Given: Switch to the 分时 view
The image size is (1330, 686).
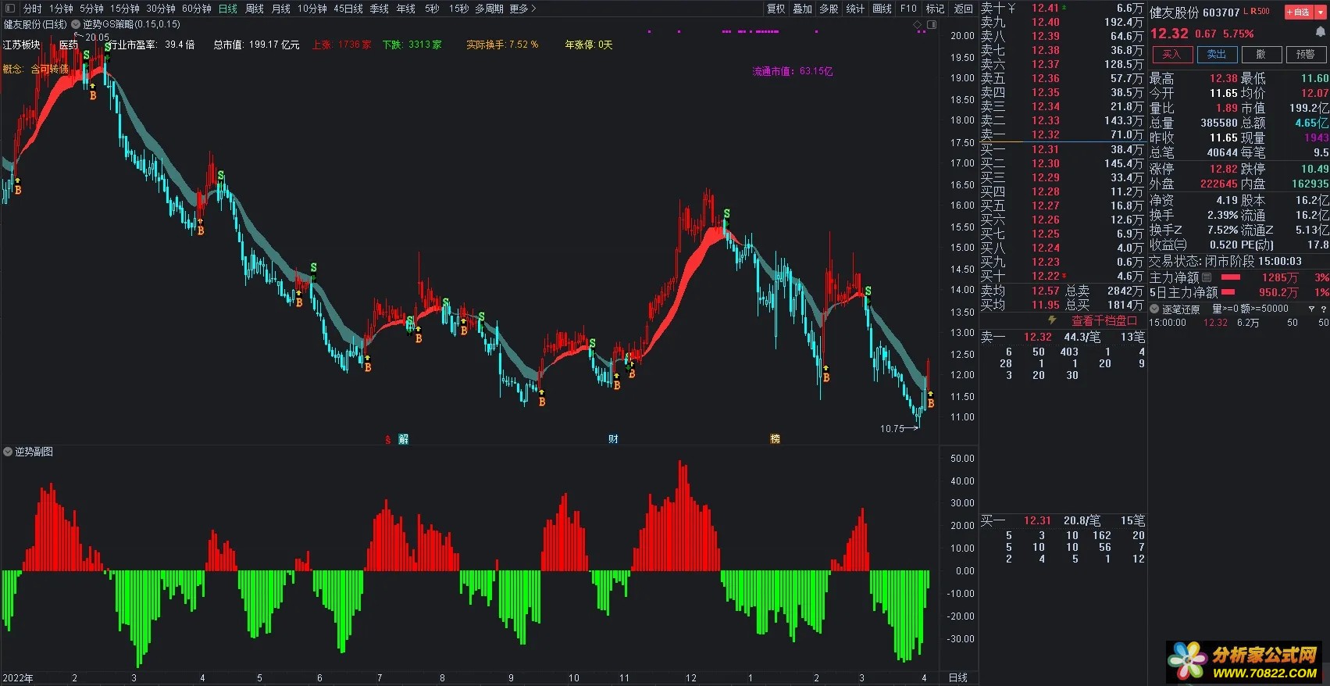Looking at the screenshot, I should pos(33,9).
